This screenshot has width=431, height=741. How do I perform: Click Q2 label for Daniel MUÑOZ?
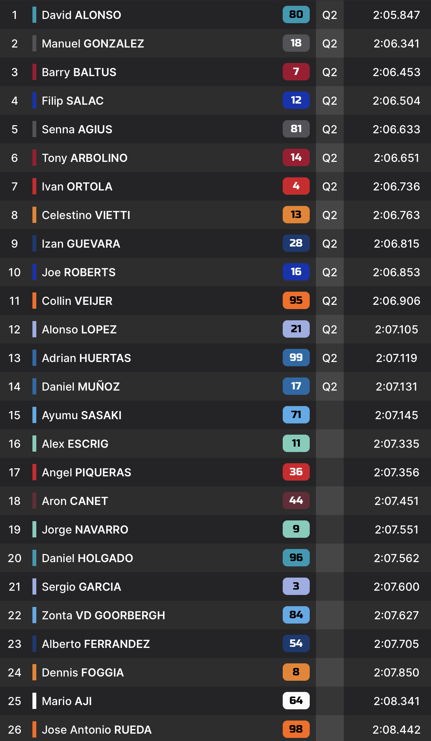329,387
